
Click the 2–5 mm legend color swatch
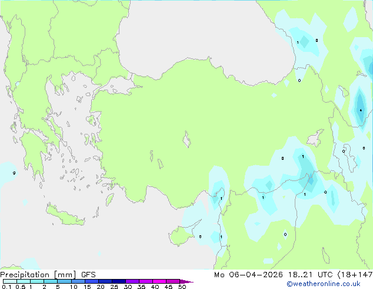tap(51, 281)
